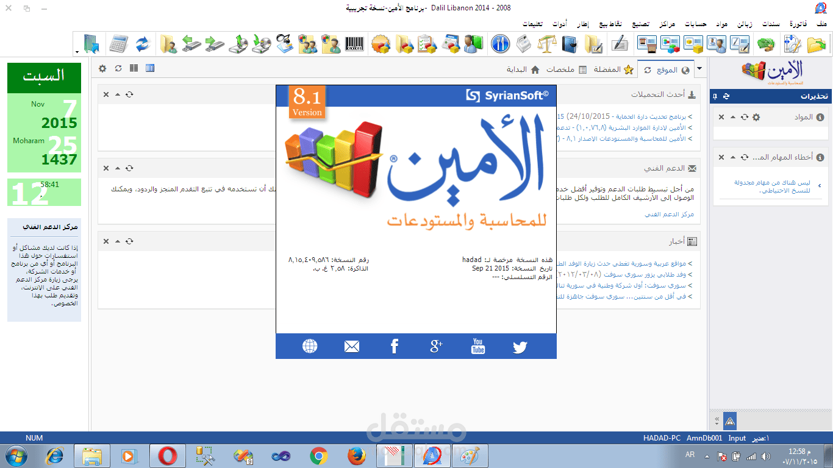This screenshot has width=833, height=468.
Task: Open the exit door toolbar icon
Action: (x=92, y=44)
